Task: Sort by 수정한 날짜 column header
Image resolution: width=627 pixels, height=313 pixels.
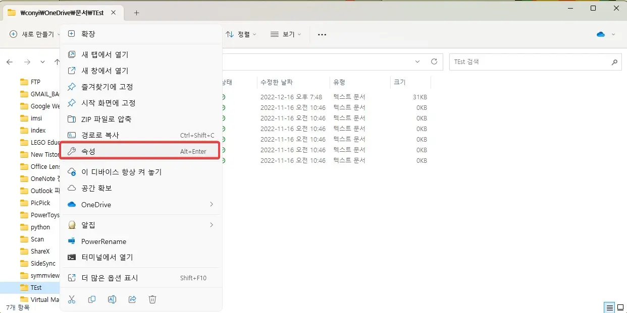Action: pyautogui.click(x=293, y=82)
